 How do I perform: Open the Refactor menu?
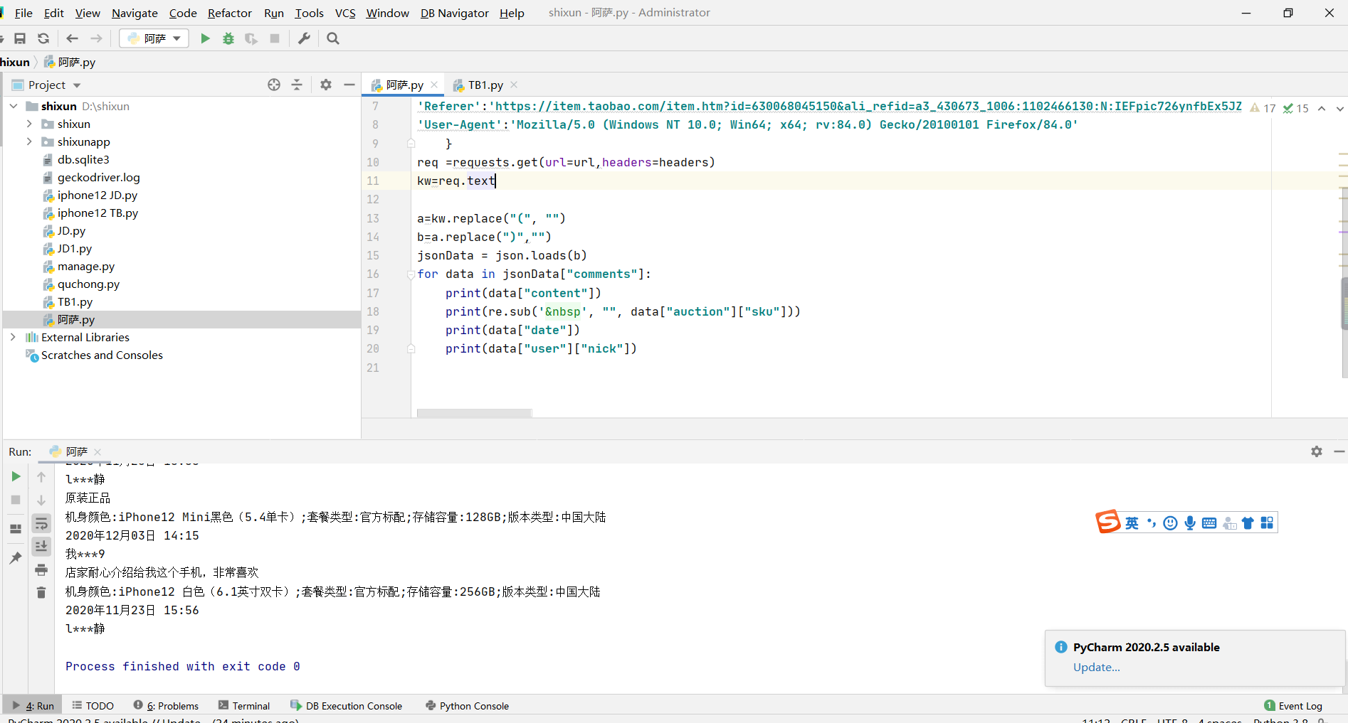point(229,13)
